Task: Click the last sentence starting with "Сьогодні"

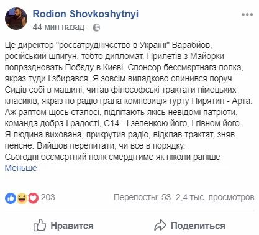Action: [x=112, y=157]
